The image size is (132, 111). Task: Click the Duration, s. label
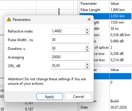pyautogui.click(x=17, y=49)
